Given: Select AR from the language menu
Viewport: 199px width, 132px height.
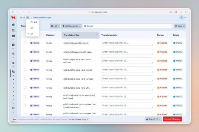Looking at the screenshot, I should click(x=33, y=28).
